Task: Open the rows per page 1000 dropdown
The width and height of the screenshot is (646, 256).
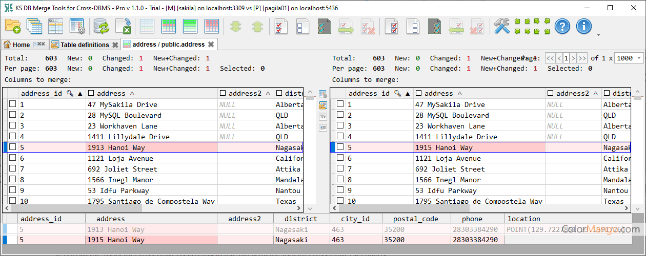Action: coord(629,58)
